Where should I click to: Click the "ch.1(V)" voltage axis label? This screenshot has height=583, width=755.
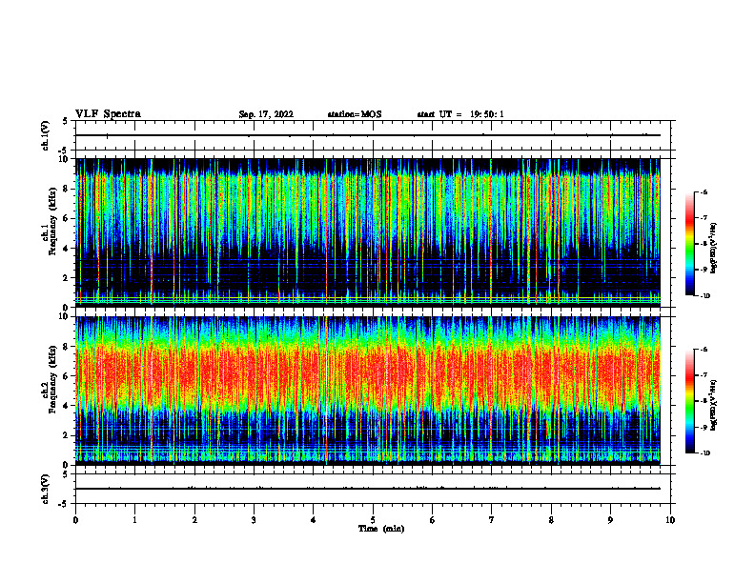point(46,135)
